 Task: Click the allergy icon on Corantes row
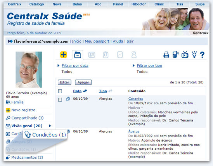68,99
